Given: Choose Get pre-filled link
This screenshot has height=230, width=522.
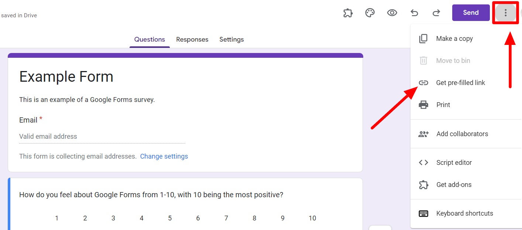Looking at the screenshot, I should [466, 83].
